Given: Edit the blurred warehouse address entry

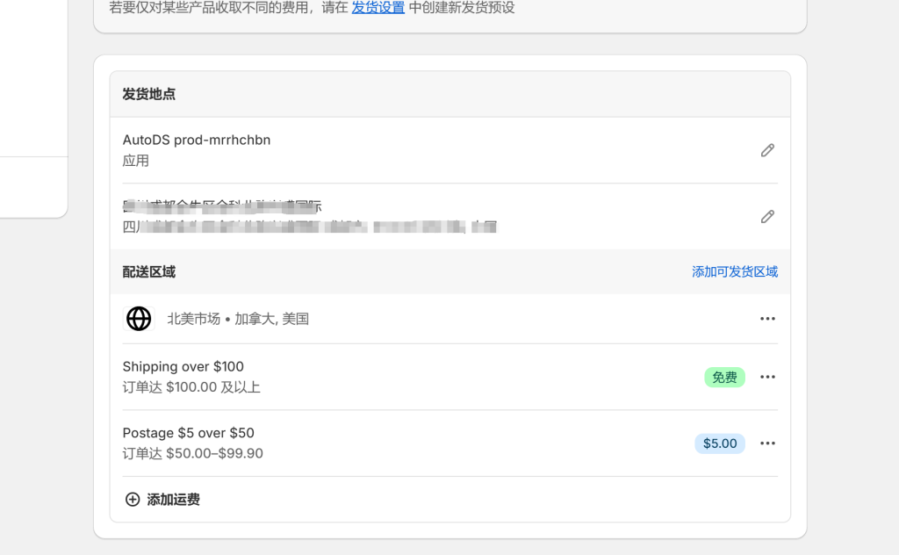Looking at the screenshot, I should click(x=767, y=216).
